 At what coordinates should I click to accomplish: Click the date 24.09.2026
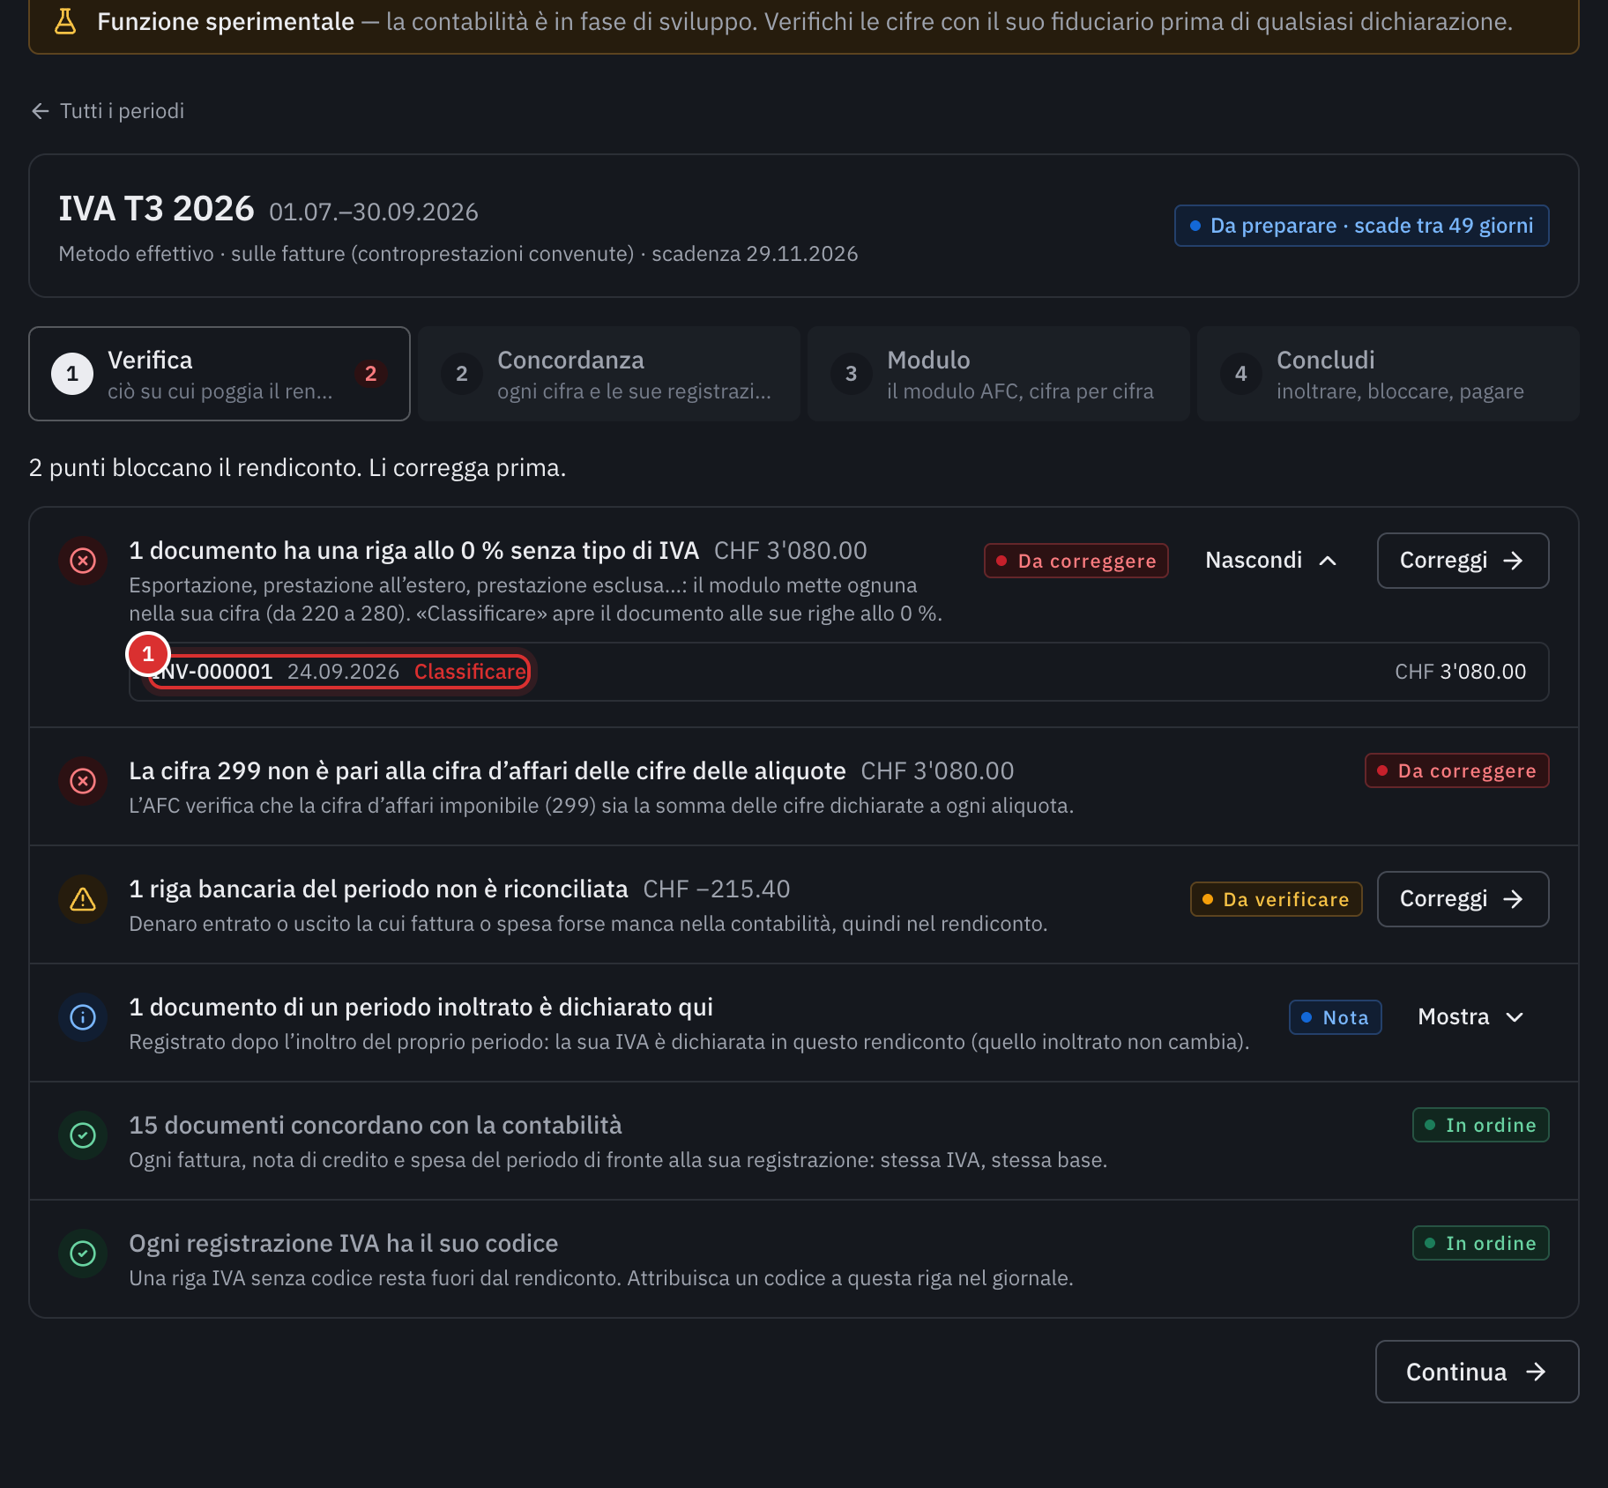tap(344, 672)
